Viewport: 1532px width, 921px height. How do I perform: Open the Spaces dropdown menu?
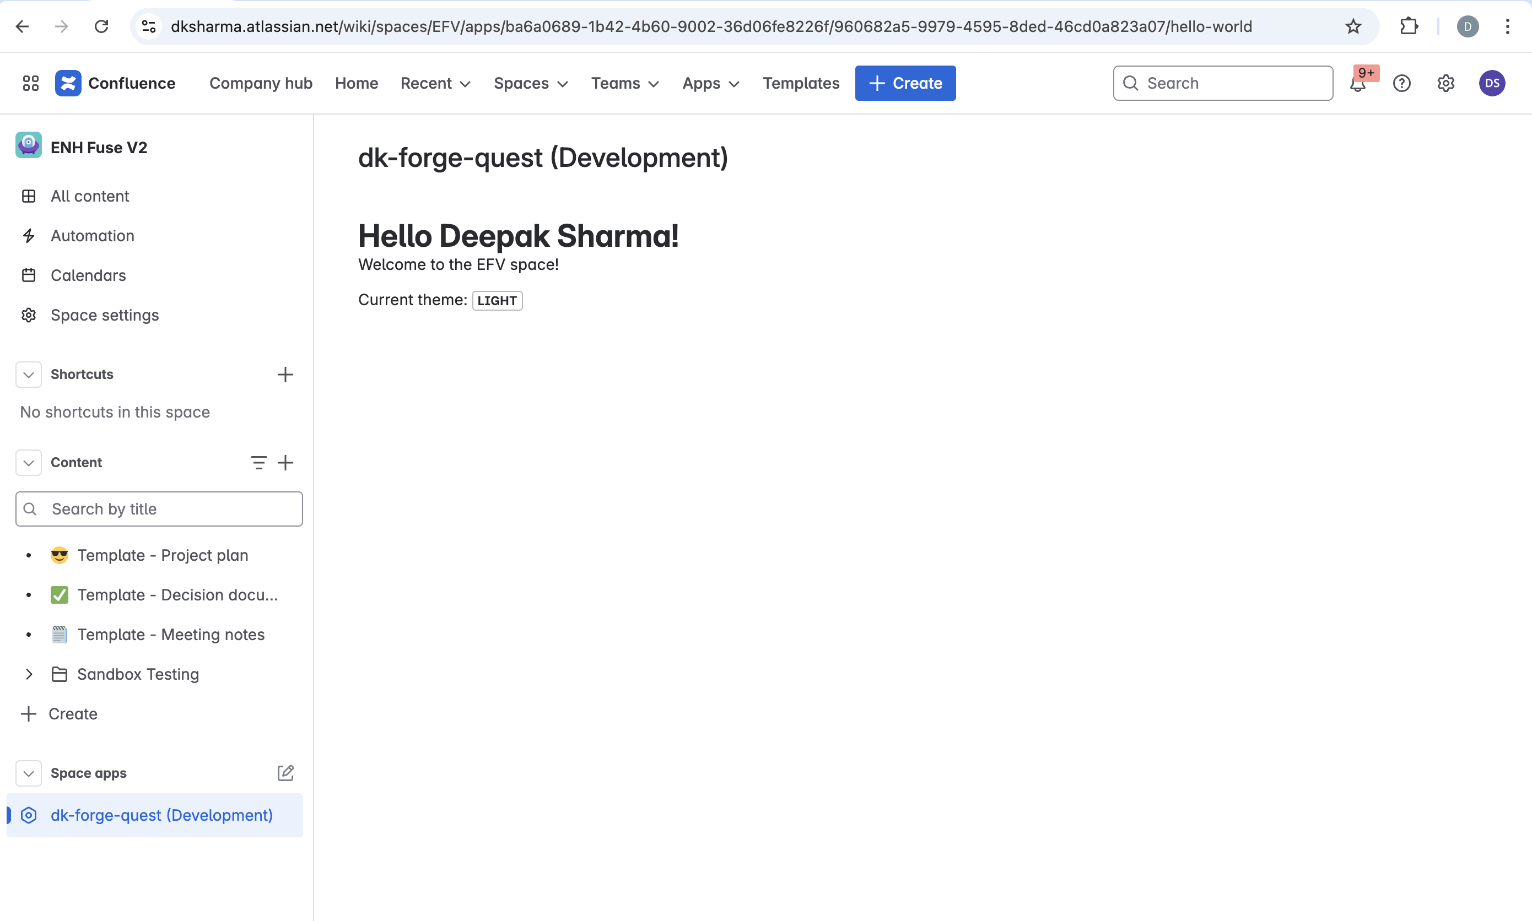(x=531, y=83)
